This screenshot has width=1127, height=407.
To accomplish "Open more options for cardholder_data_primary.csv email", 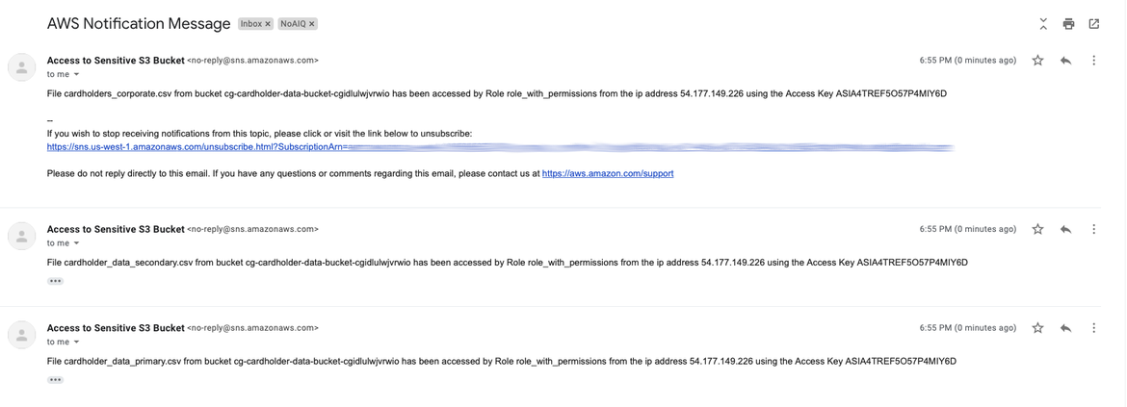I will click(x=1093, y=328).
